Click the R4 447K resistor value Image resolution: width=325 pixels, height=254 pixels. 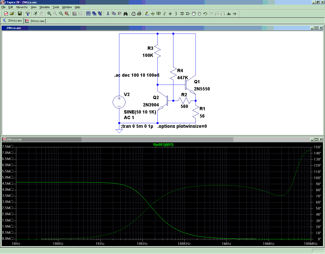(183, 78)
